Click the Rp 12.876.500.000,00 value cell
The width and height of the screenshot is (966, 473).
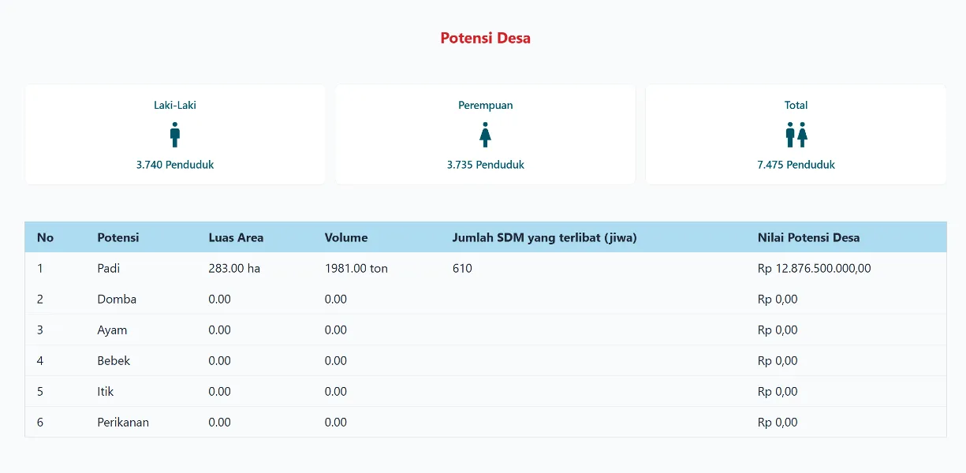[814, 268]
